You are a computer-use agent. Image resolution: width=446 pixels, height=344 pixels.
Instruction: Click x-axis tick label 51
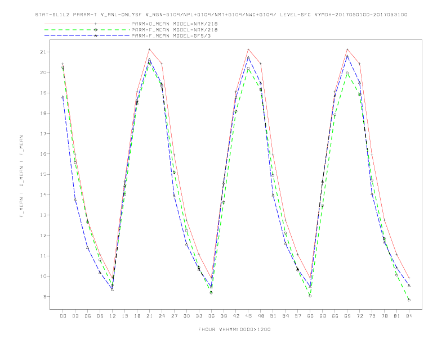point(273,316)
